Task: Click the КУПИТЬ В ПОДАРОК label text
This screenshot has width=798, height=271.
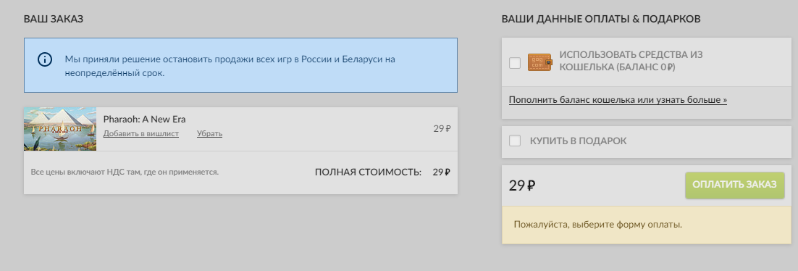Action: pos(578,141)
